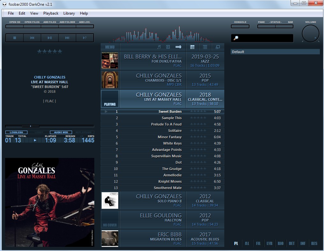Image resolution: width=324 pixels, height=251 pixels.
Task: Click the playback seek bar
Action: (50, 126)
